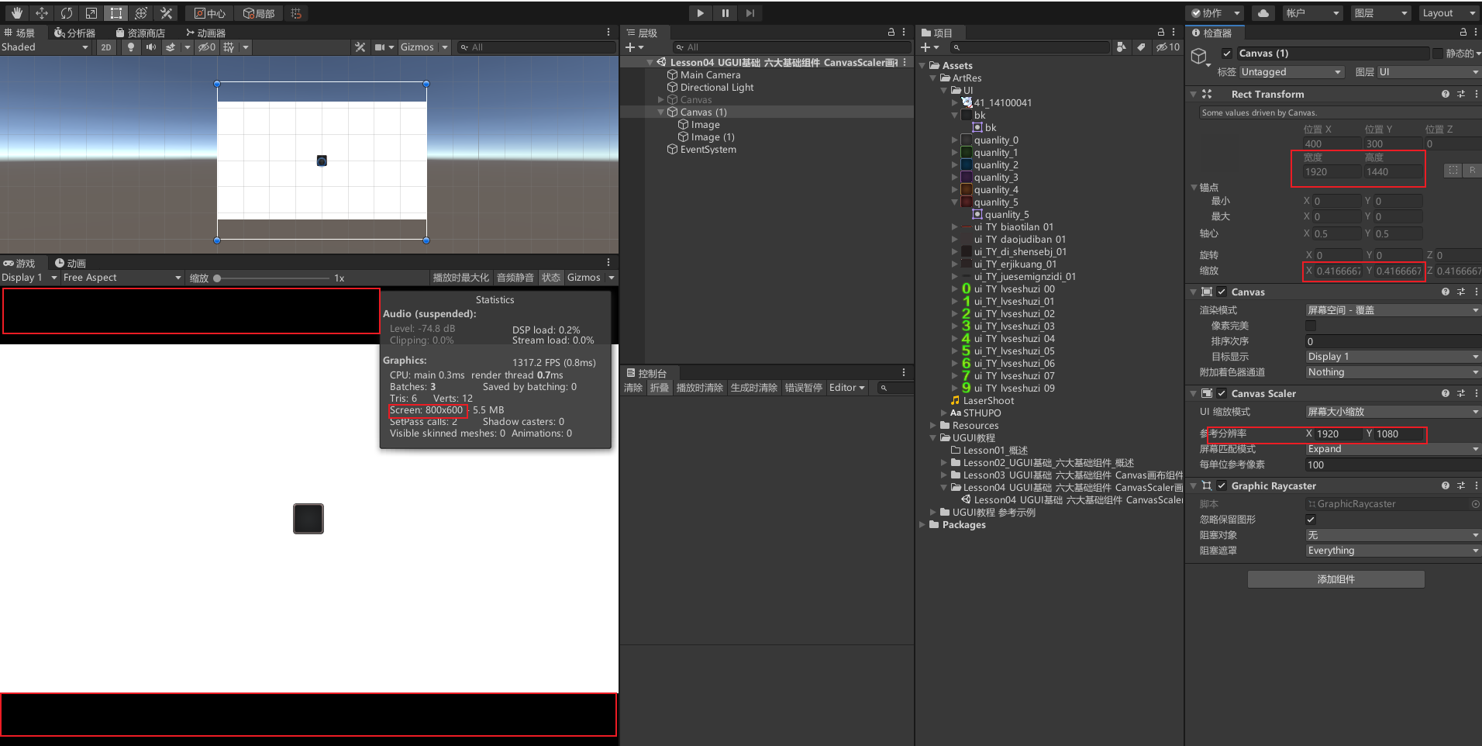Viewport: 1482px width, 746px height.
Task: Open Free Aspect dropdown
Action: click(122, 278)
